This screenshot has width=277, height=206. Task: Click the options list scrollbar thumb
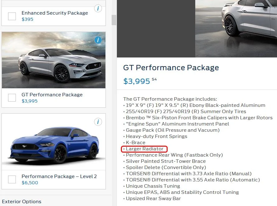click(x=114, y=20)
